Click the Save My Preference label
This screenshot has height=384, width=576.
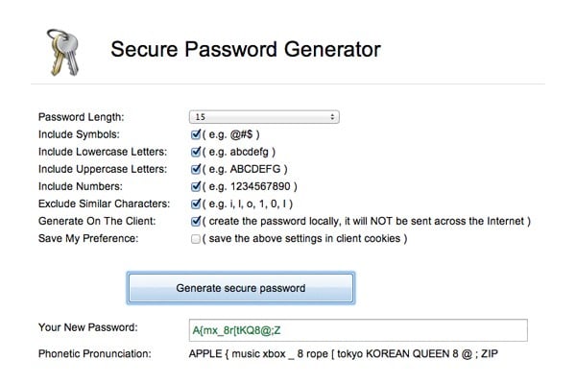point(89,238)
